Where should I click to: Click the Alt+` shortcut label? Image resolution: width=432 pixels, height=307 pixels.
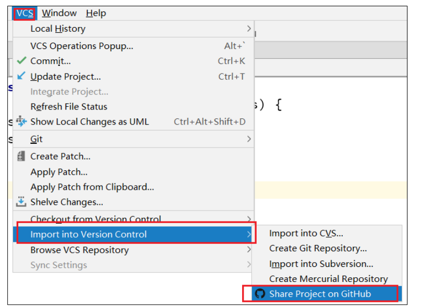tap(234, 45)
